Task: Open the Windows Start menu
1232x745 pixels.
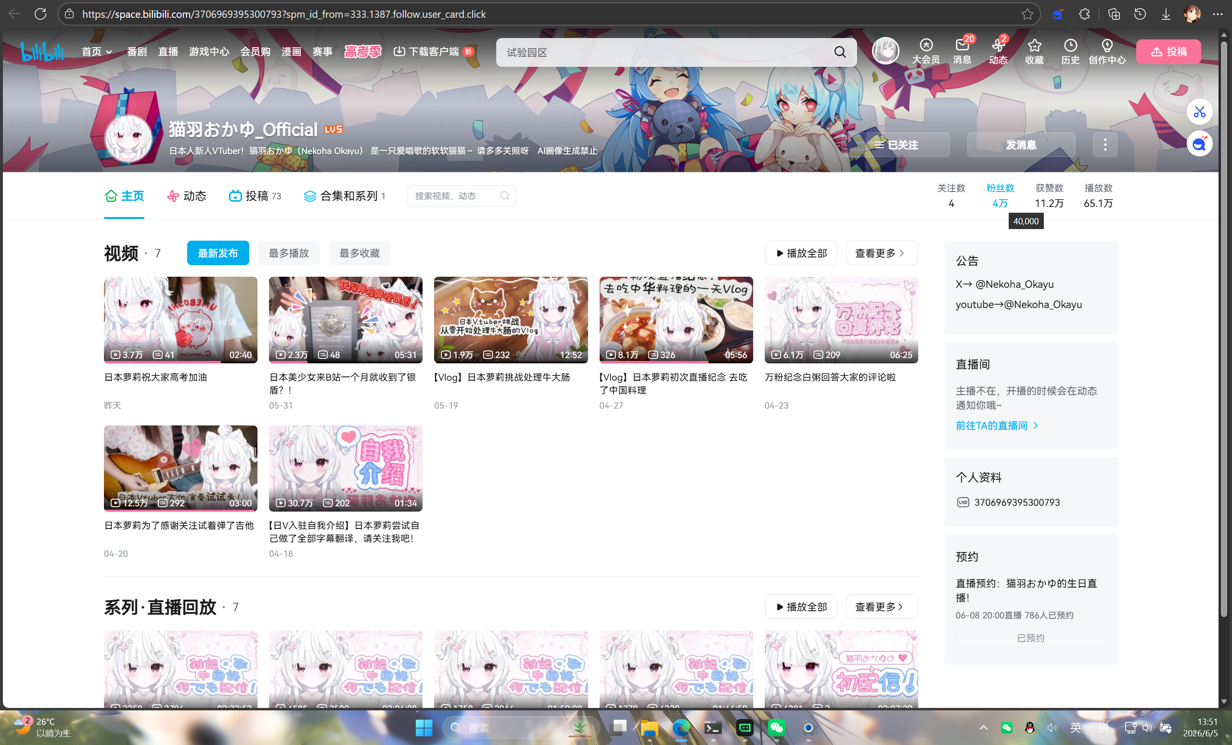Action: 424,728
